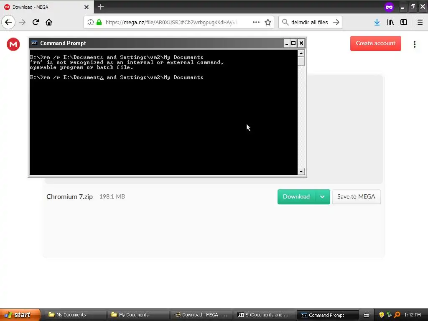
Task: Open the Command Prompt title bar icon
Action: (x=34, y=43)
